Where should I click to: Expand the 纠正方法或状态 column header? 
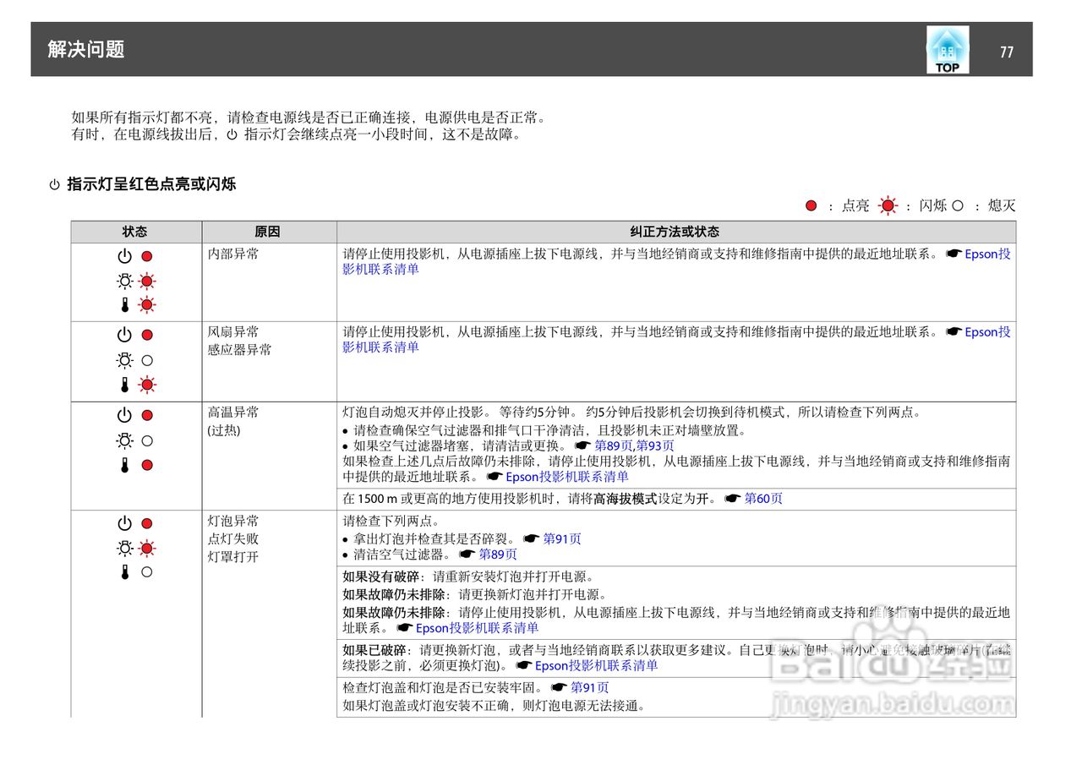[x=675, y=230]
